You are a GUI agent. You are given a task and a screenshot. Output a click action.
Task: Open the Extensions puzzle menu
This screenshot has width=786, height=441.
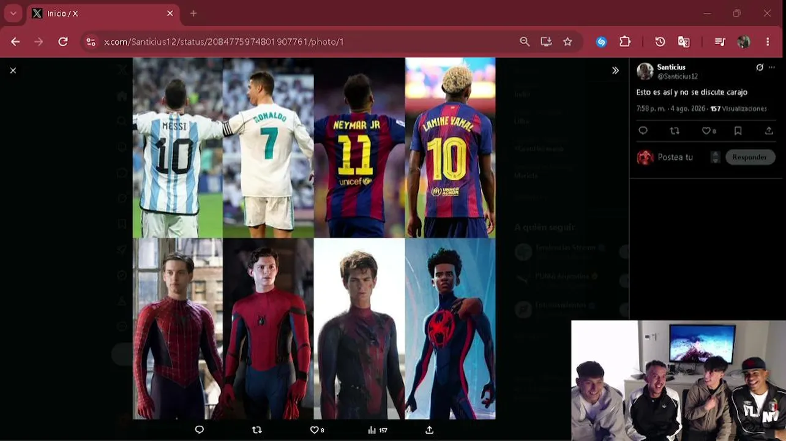(x=625, y=42)
